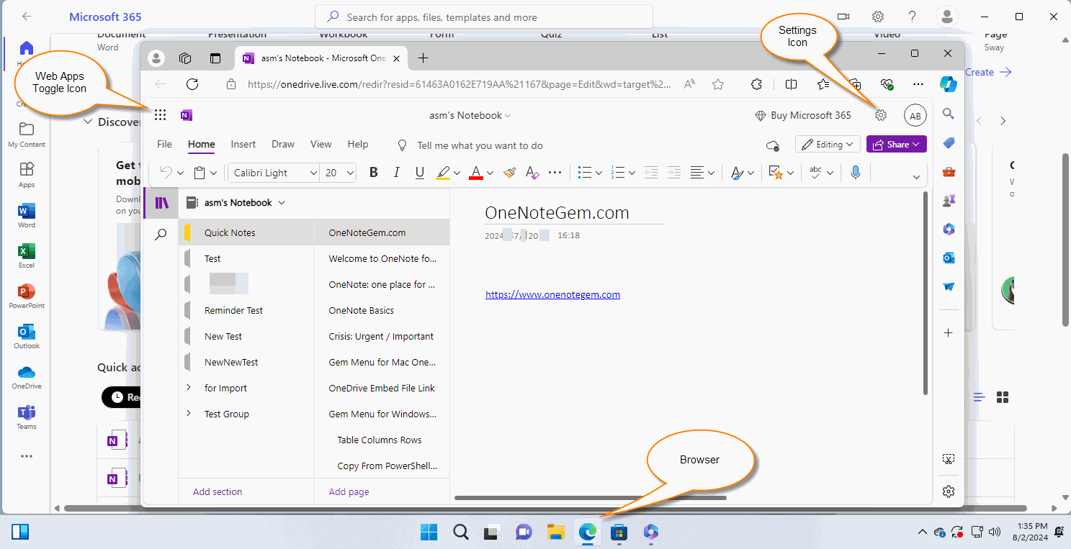
Task: Expand the Test Group section group
Action: (189, 414)
